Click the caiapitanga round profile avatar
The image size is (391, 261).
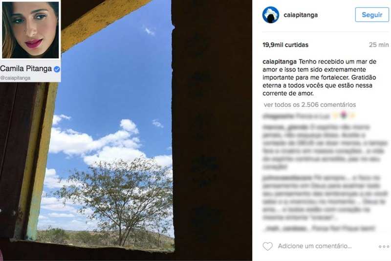pos(271,15)
